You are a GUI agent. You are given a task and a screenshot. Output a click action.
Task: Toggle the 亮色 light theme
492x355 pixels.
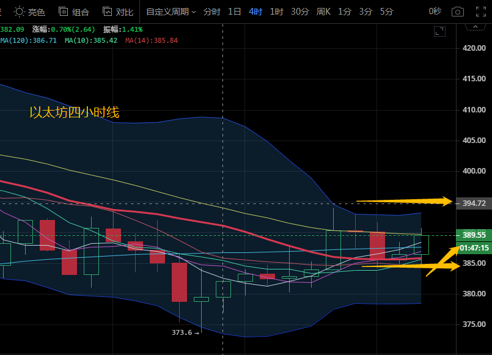coord(29,12)
